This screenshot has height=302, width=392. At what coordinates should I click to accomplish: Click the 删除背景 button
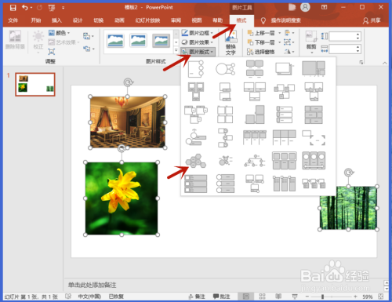point(15,40)
